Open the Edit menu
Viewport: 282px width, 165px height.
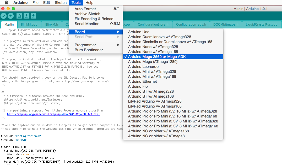46,3
